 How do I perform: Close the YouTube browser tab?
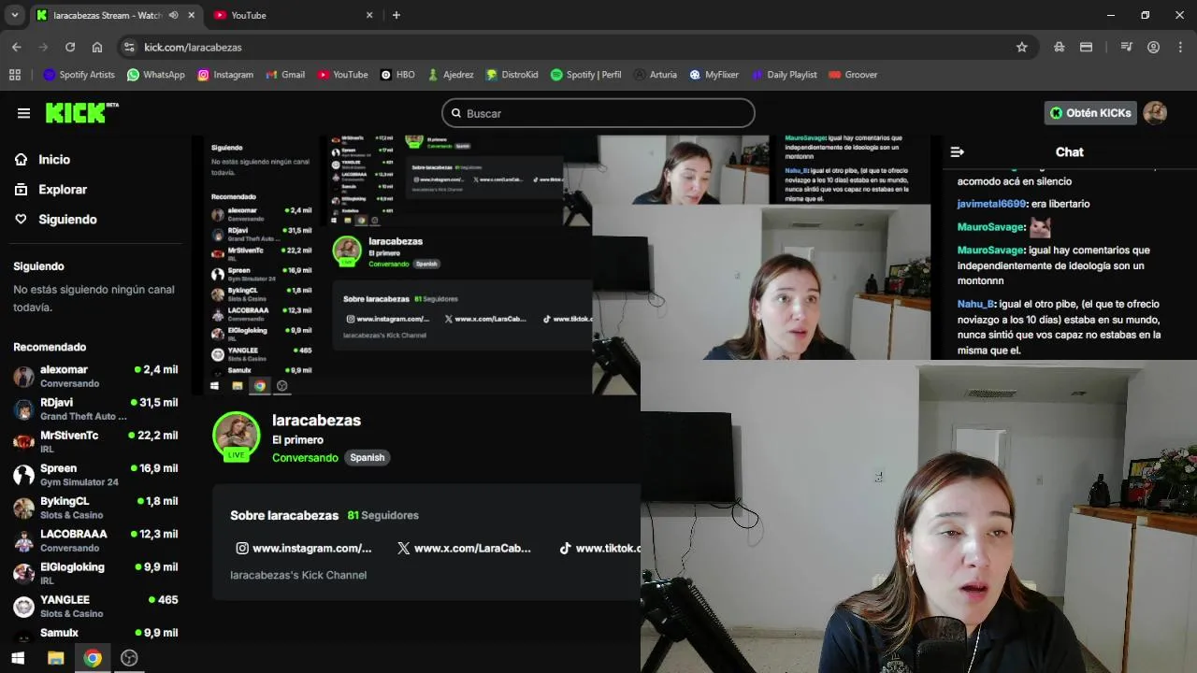[x=369, y=15]
